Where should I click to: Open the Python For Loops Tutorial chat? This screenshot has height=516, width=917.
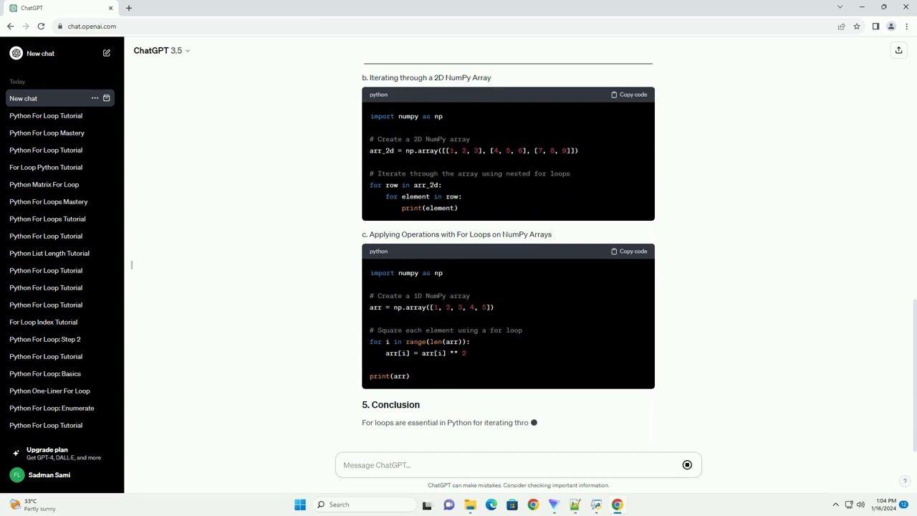[47, 219]
